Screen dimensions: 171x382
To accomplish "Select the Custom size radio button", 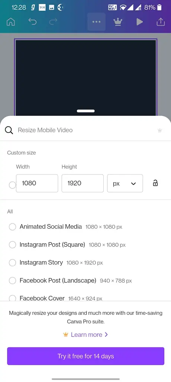I will tap(12, 185).
